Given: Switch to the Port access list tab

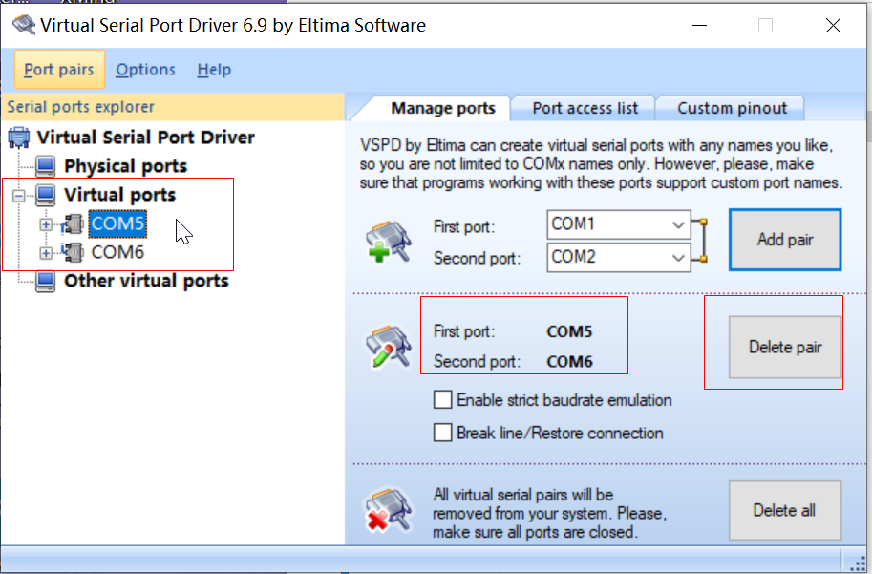Looking at the screenshot, I should 585,108.
